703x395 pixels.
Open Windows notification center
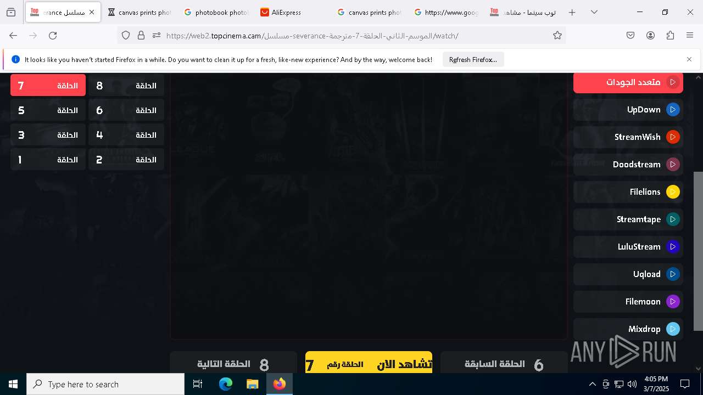click(x=685, y=384)
